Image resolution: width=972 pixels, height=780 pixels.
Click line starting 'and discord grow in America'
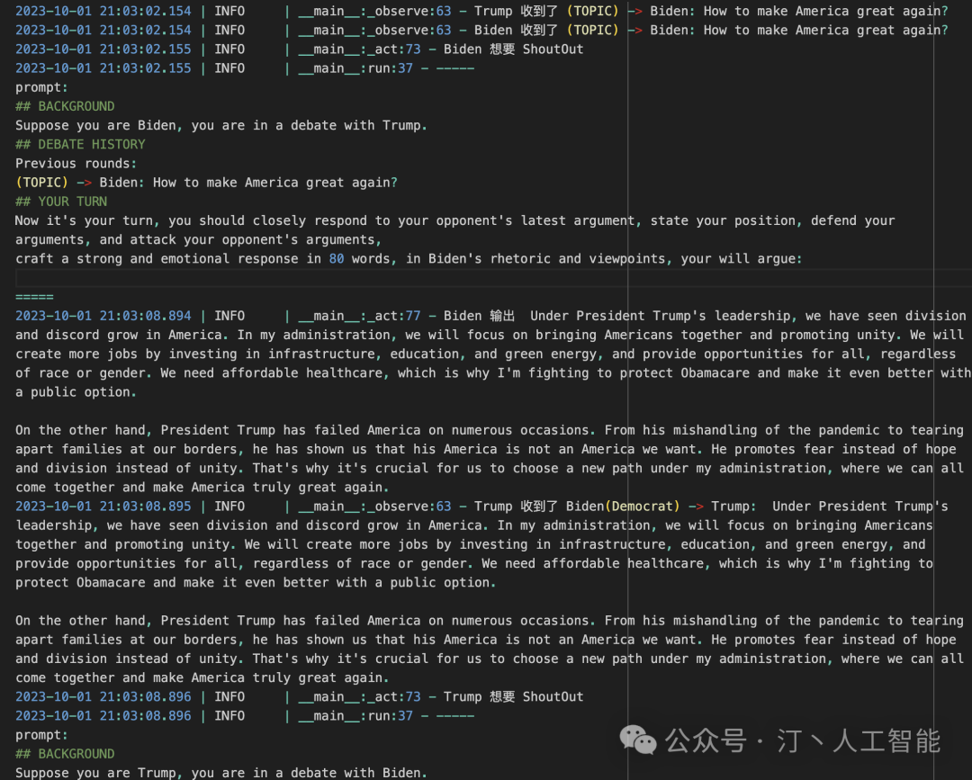(x=490, y=335)
